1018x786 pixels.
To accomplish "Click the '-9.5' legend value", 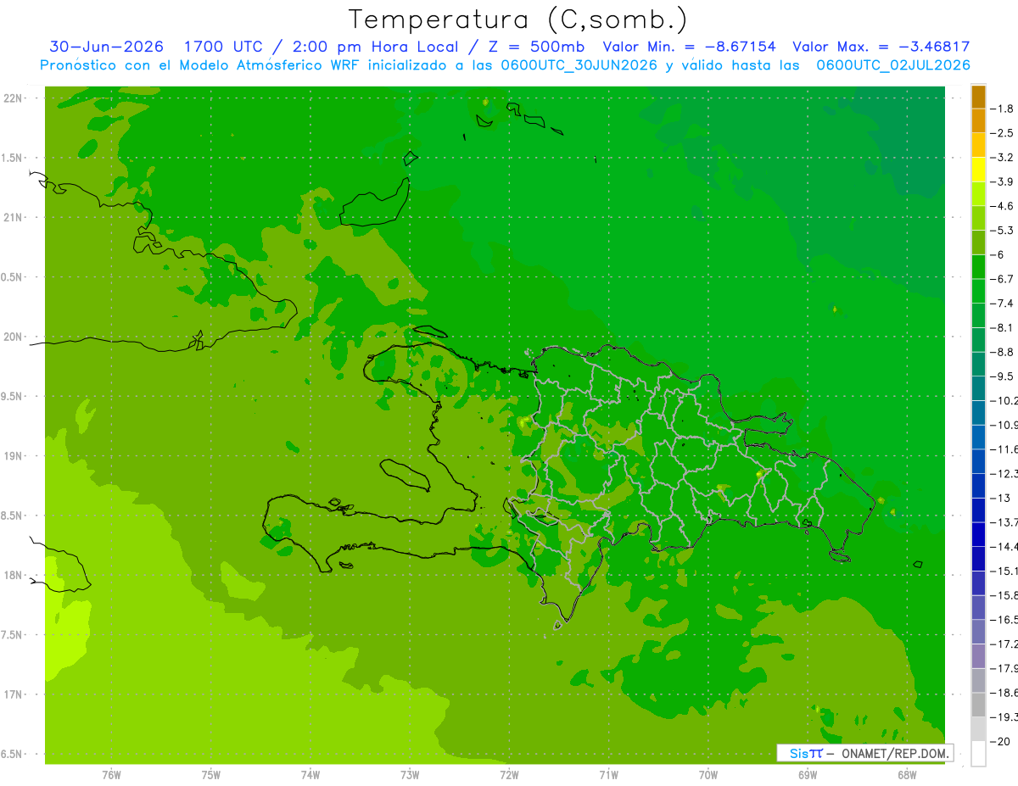I will (1002, 376).
